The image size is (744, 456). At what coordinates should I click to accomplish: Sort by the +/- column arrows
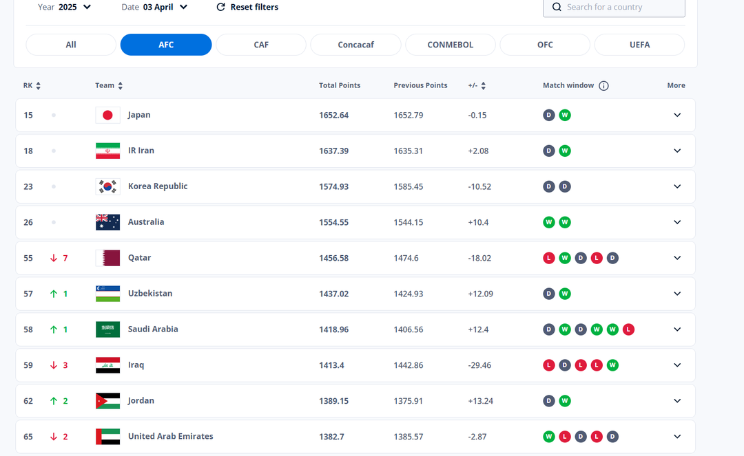[484, 86]
